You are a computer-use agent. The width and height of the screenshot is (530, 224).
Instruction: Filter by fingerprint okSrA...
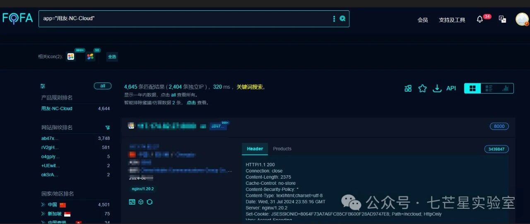[x=50, y=174]
